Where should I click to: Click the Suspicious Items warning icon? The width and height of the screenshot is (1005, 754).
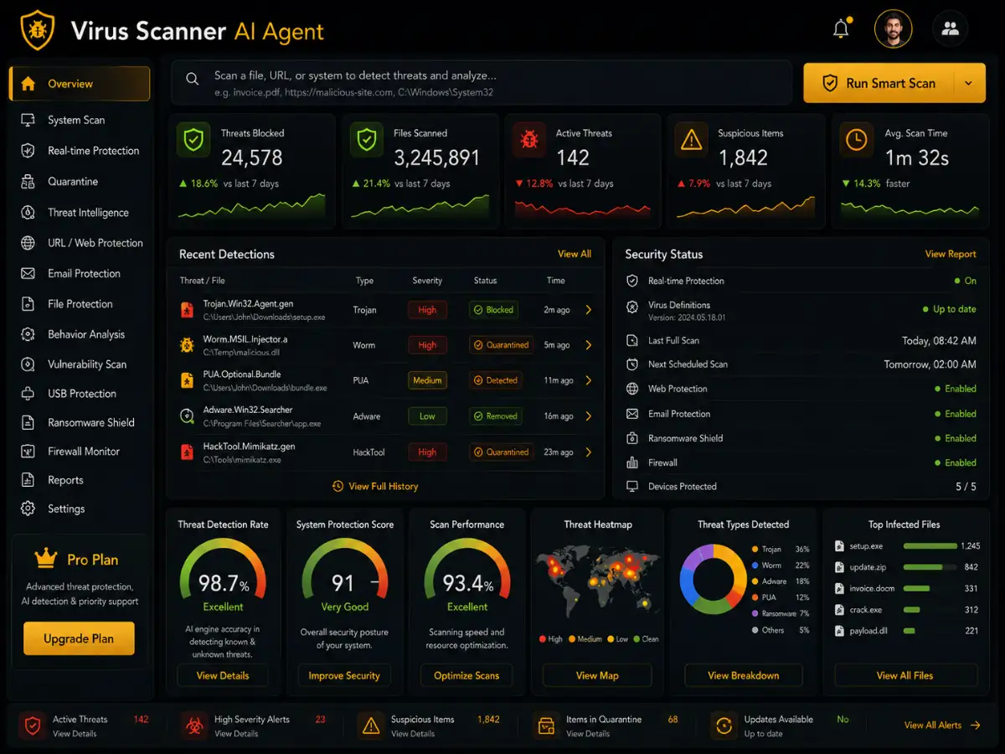[x=692, y=141]
